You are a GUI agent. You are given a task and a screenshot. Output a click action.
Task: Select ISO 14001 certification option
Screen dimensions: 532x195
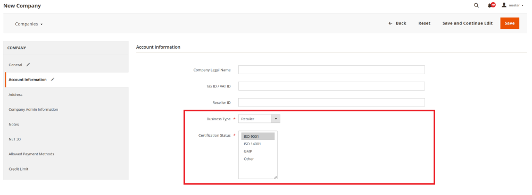[258, 144]
